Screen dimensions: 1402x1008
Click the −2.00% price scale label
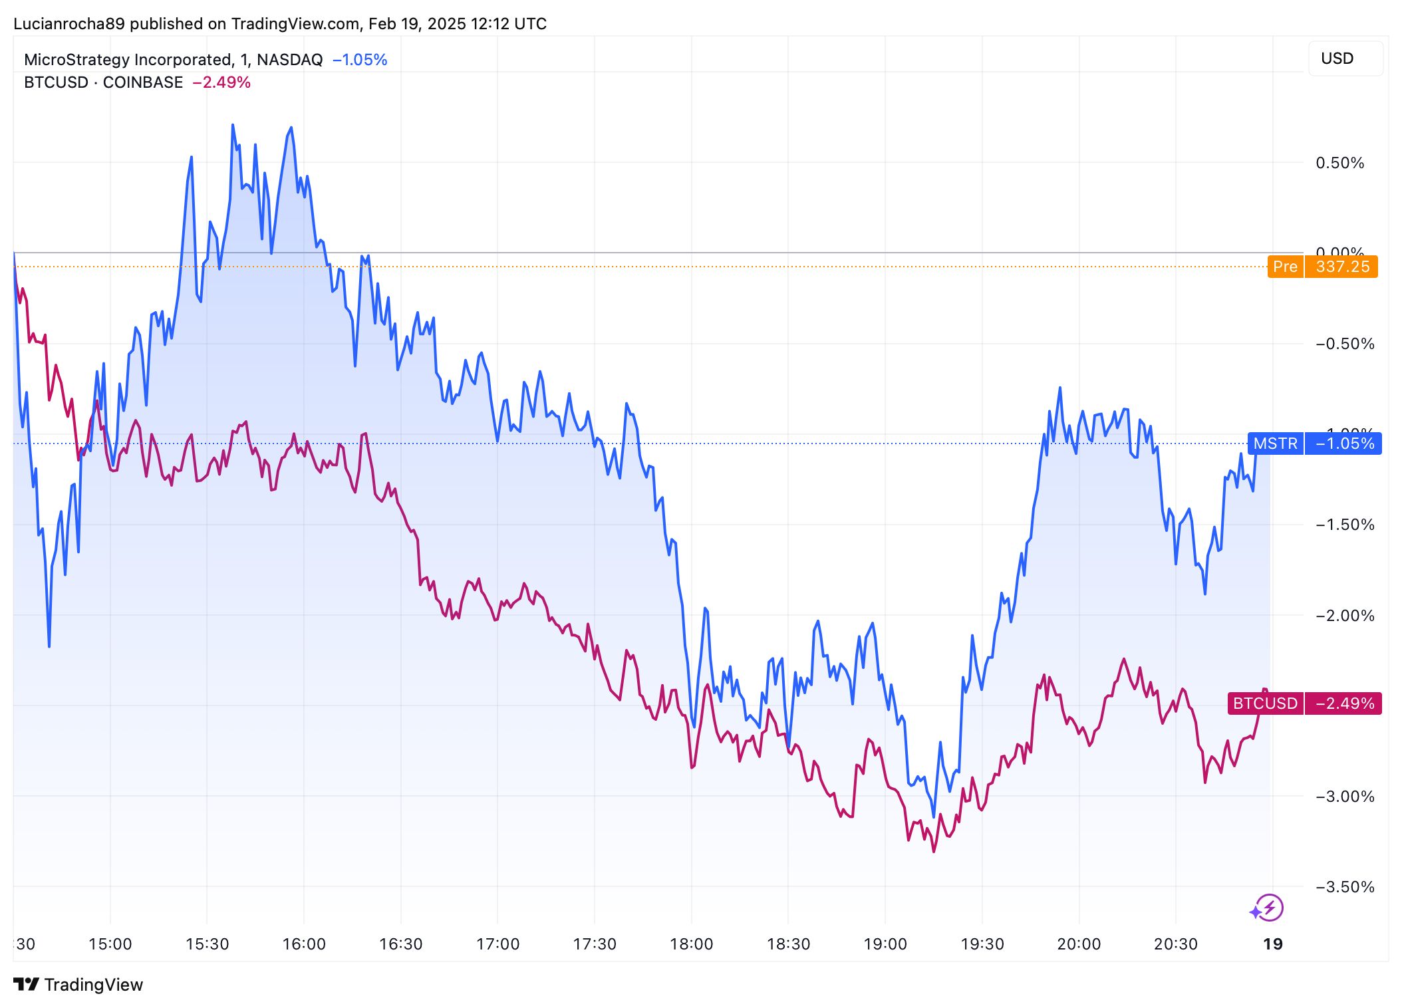pos(1345,616)
